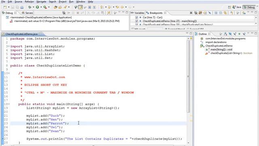Toggle Hide Fields in Outline view

230,34
